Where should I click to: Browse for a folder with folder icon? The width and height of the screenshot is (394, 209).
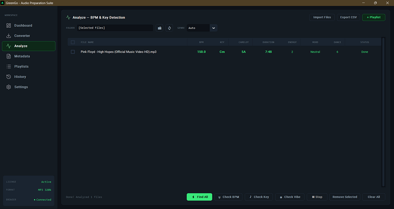[x=159, y=28]
